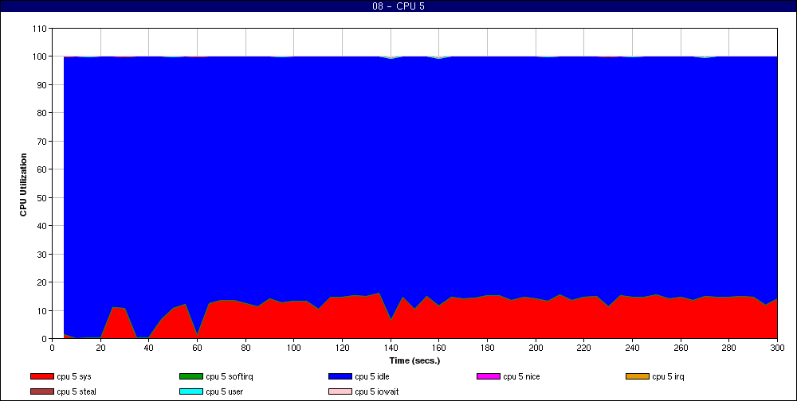Click the 20 label on the time axis
Image resolution: width=797 pixels, height=401 pixels.
tap(100, 348)
